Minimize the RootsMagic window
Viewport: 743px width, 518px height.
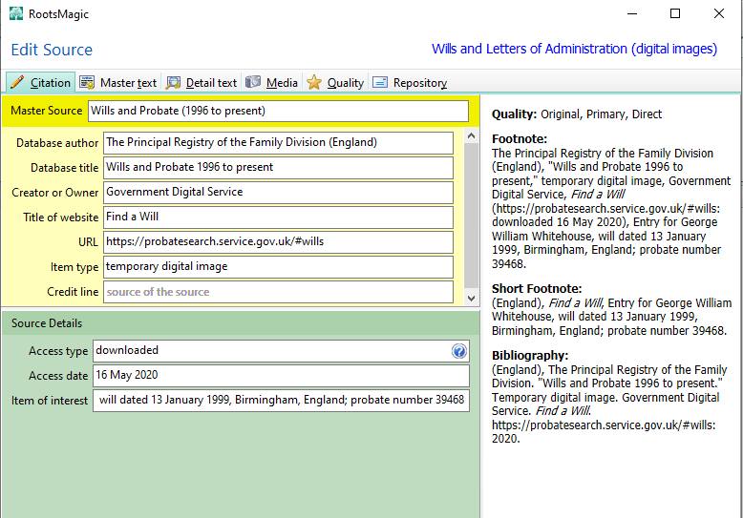click(632, 13)
